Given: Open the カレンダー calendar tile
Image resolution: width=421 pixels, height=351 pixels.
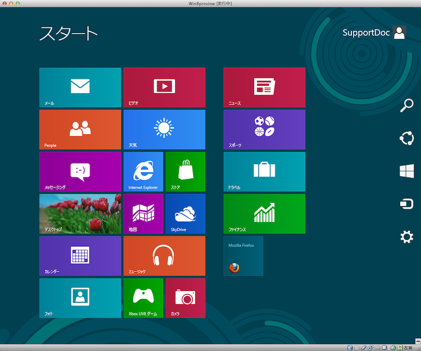Looking at the screenshot, I should 80,256.
